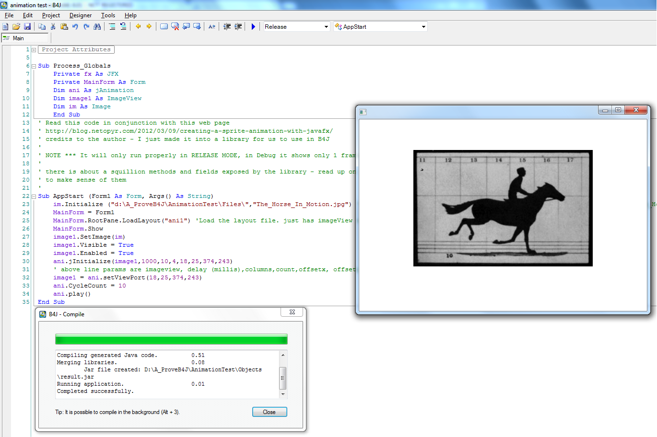Click the autocomplete 'A' toolbar icon
This screenshot has width=657, height=437.
212,27
